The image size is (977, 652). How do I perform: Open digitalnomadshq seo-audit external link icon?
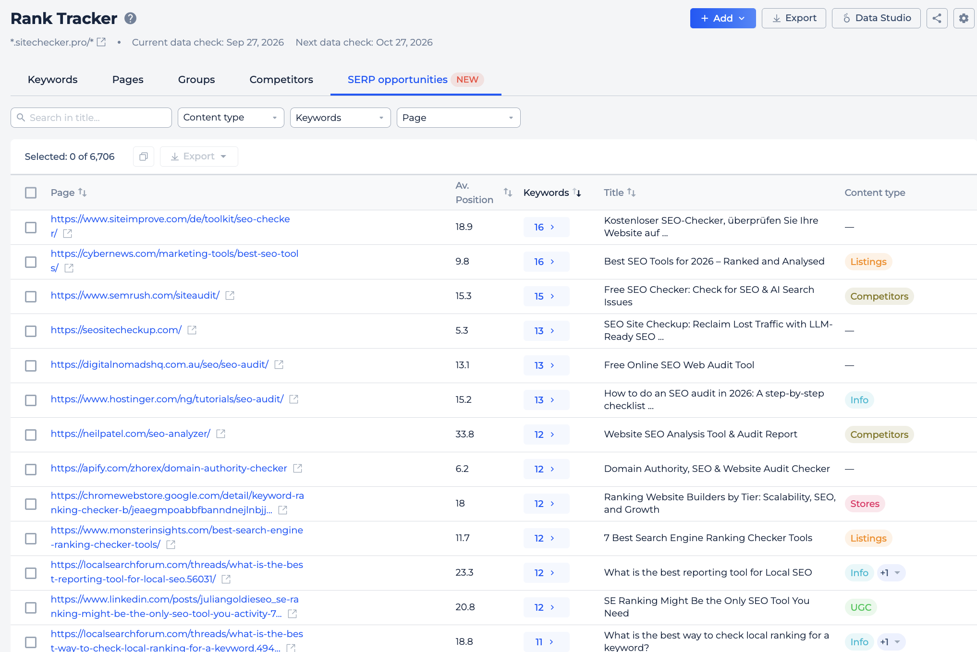click(x=279, y=365)
